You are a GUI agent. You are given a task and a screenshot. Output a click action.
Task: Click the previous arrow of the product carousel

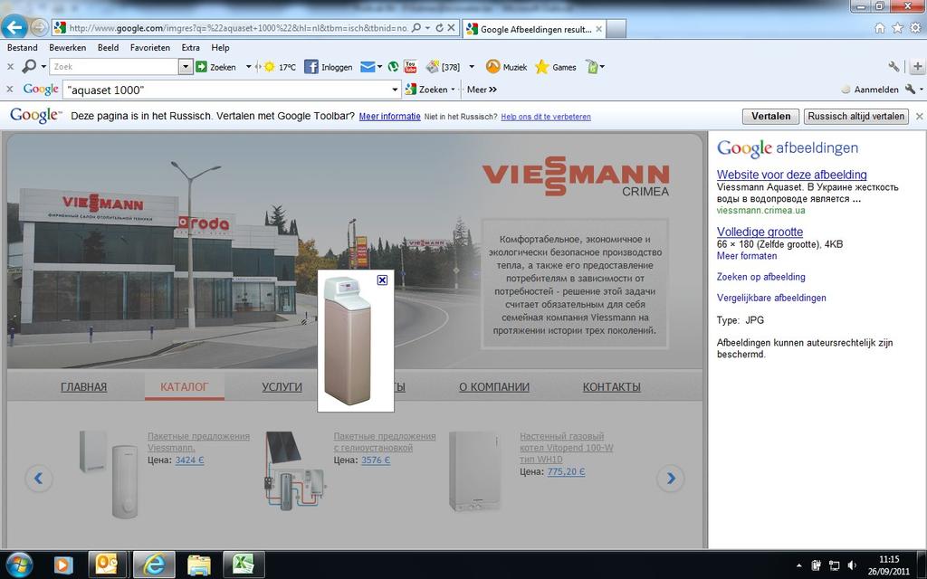click(x=38, y=478)
